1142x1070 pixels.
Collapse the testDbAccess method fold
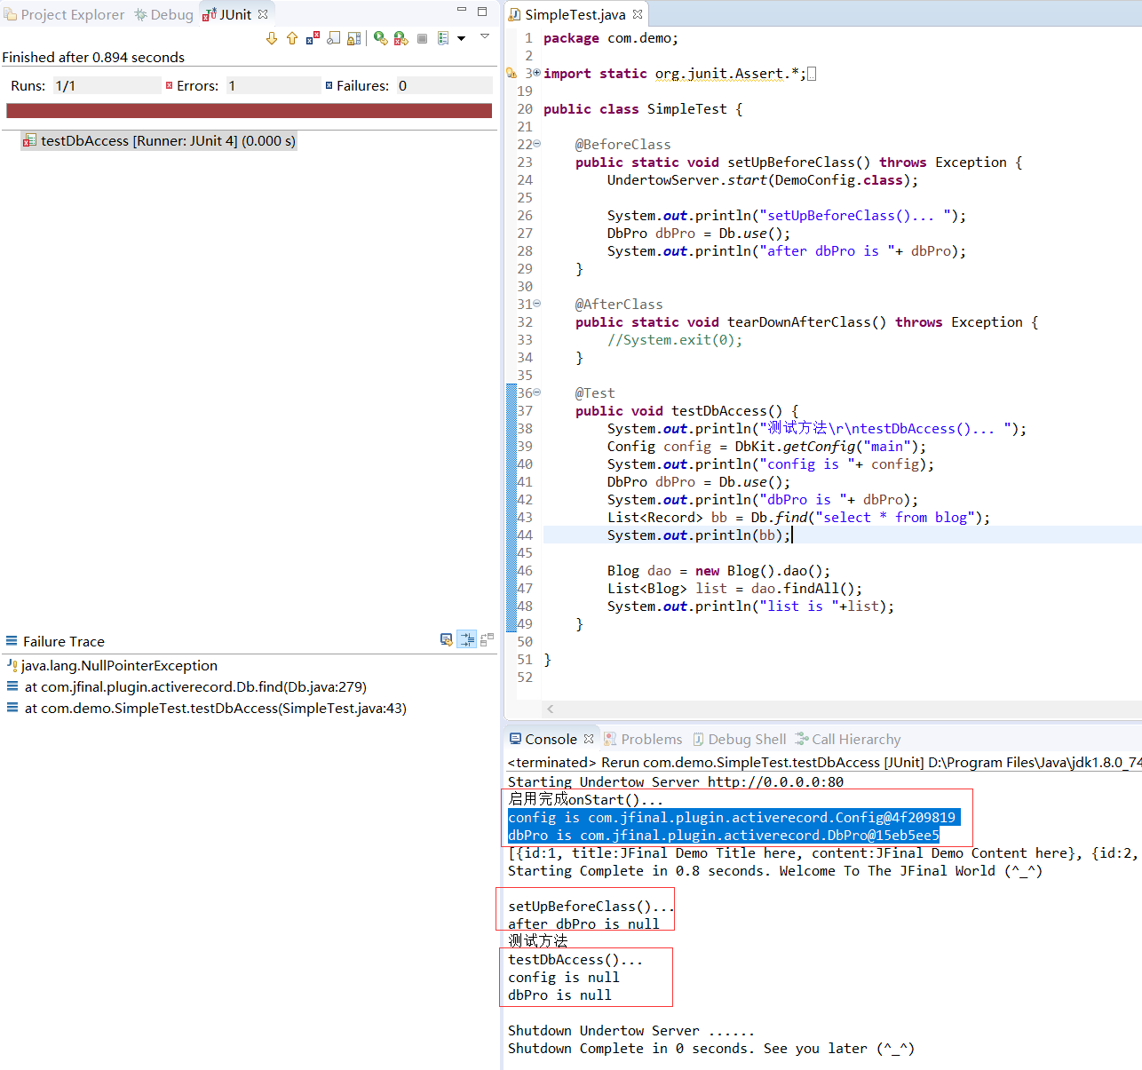(x=536, y=392)
